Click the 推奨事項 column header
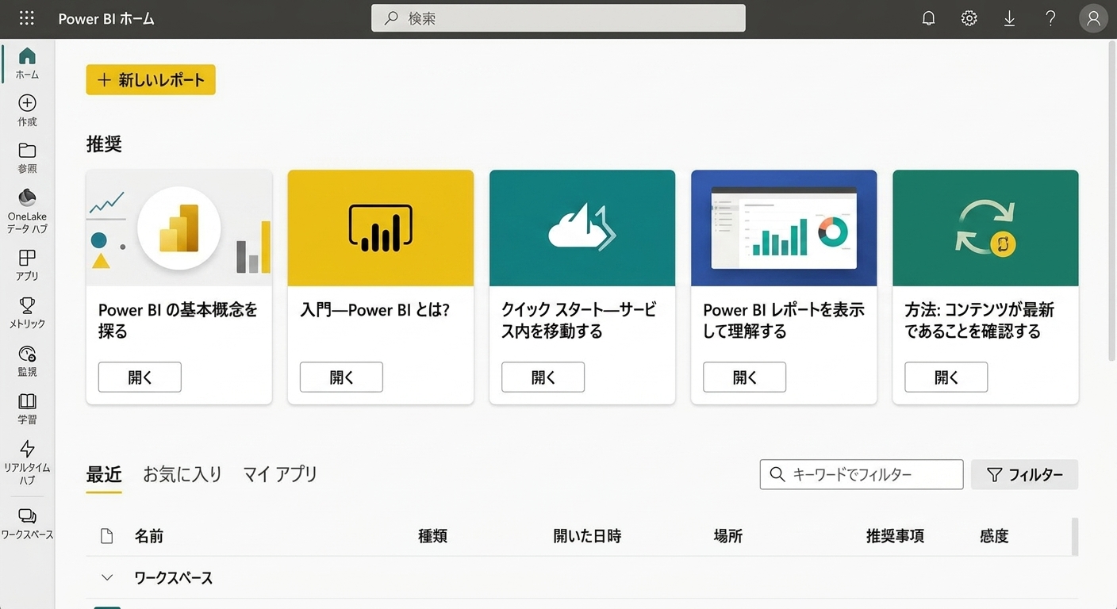The width and height of the screenshot is (1117, 609). (895, 537)
